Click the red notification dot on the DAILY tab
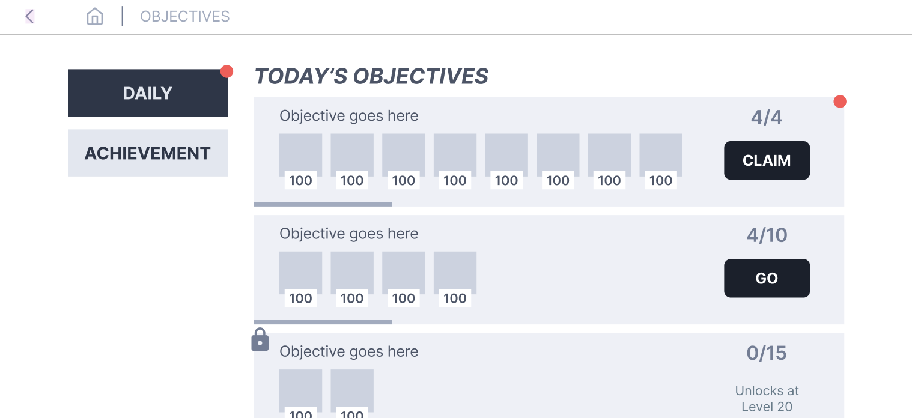The width and height of the screenshot is (912, 418). pos(226,71)
